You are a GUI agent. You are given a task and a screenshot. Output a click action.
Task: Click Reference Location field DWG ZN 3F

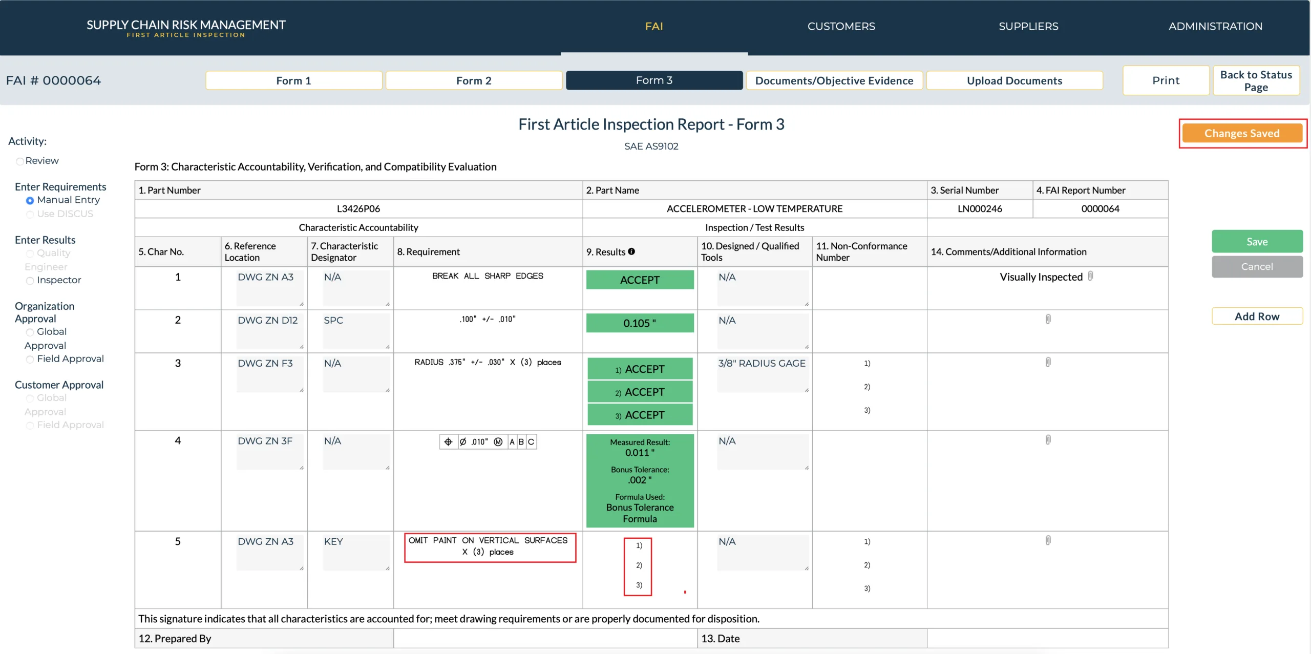(x=270, y=452)
